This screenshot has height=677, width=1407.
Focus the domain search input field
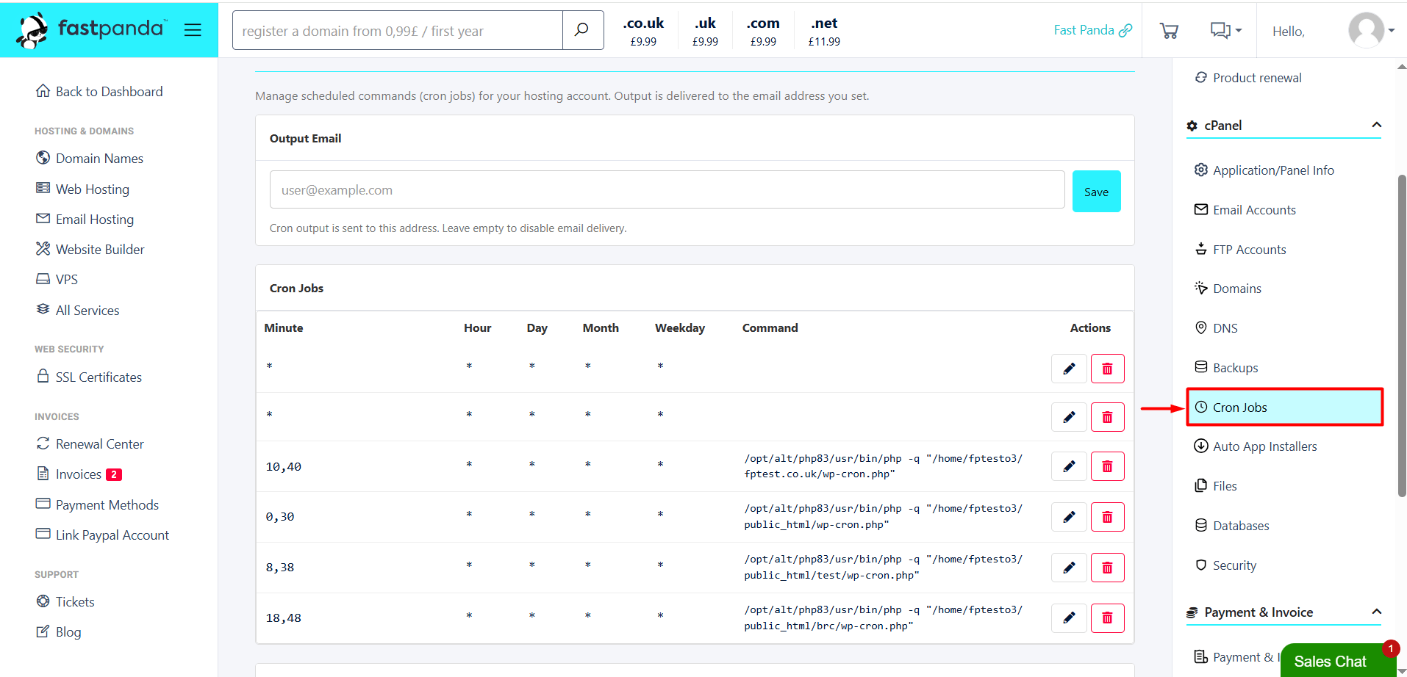(x=398, y=30)
